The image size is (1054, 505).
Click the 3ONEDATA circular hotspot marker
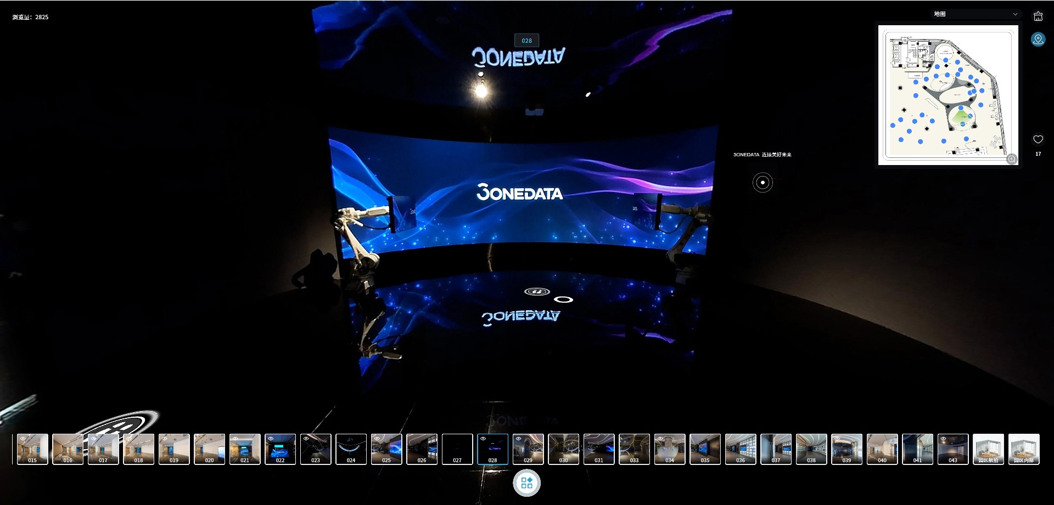pyautogui.click(x=762, y=183)
